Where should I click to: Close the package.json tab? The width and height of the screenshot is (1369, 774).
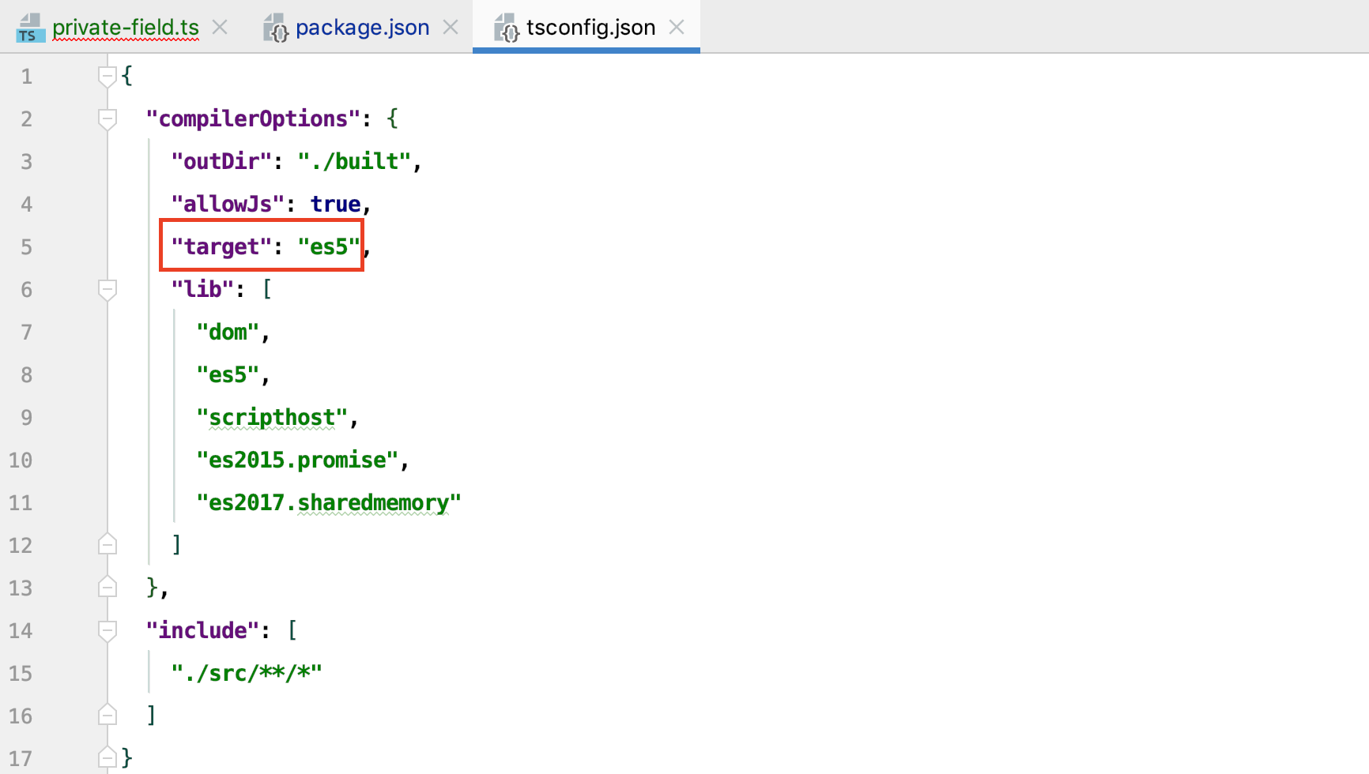pyautogui.click(x=451, y=27)
